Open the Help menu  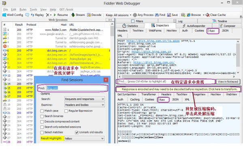click(53, 9)
